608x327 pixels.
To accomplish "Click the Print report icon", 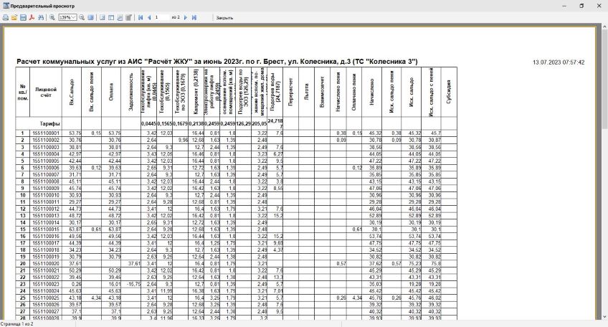I will pyautogui.click(x=6, y=16).
